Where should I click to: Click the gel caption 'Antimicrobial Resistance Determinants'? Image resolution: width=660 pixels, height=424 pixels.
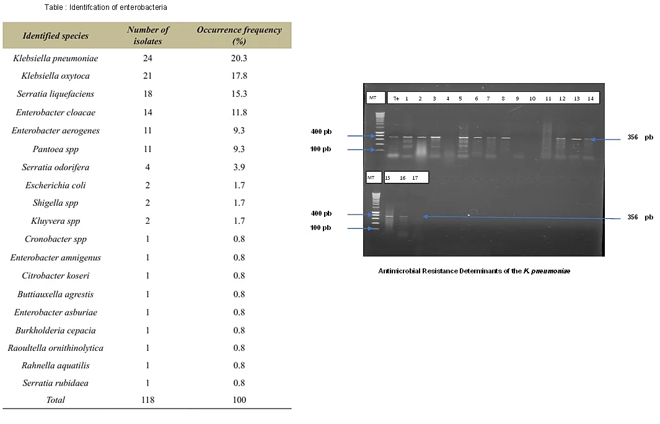474,272
